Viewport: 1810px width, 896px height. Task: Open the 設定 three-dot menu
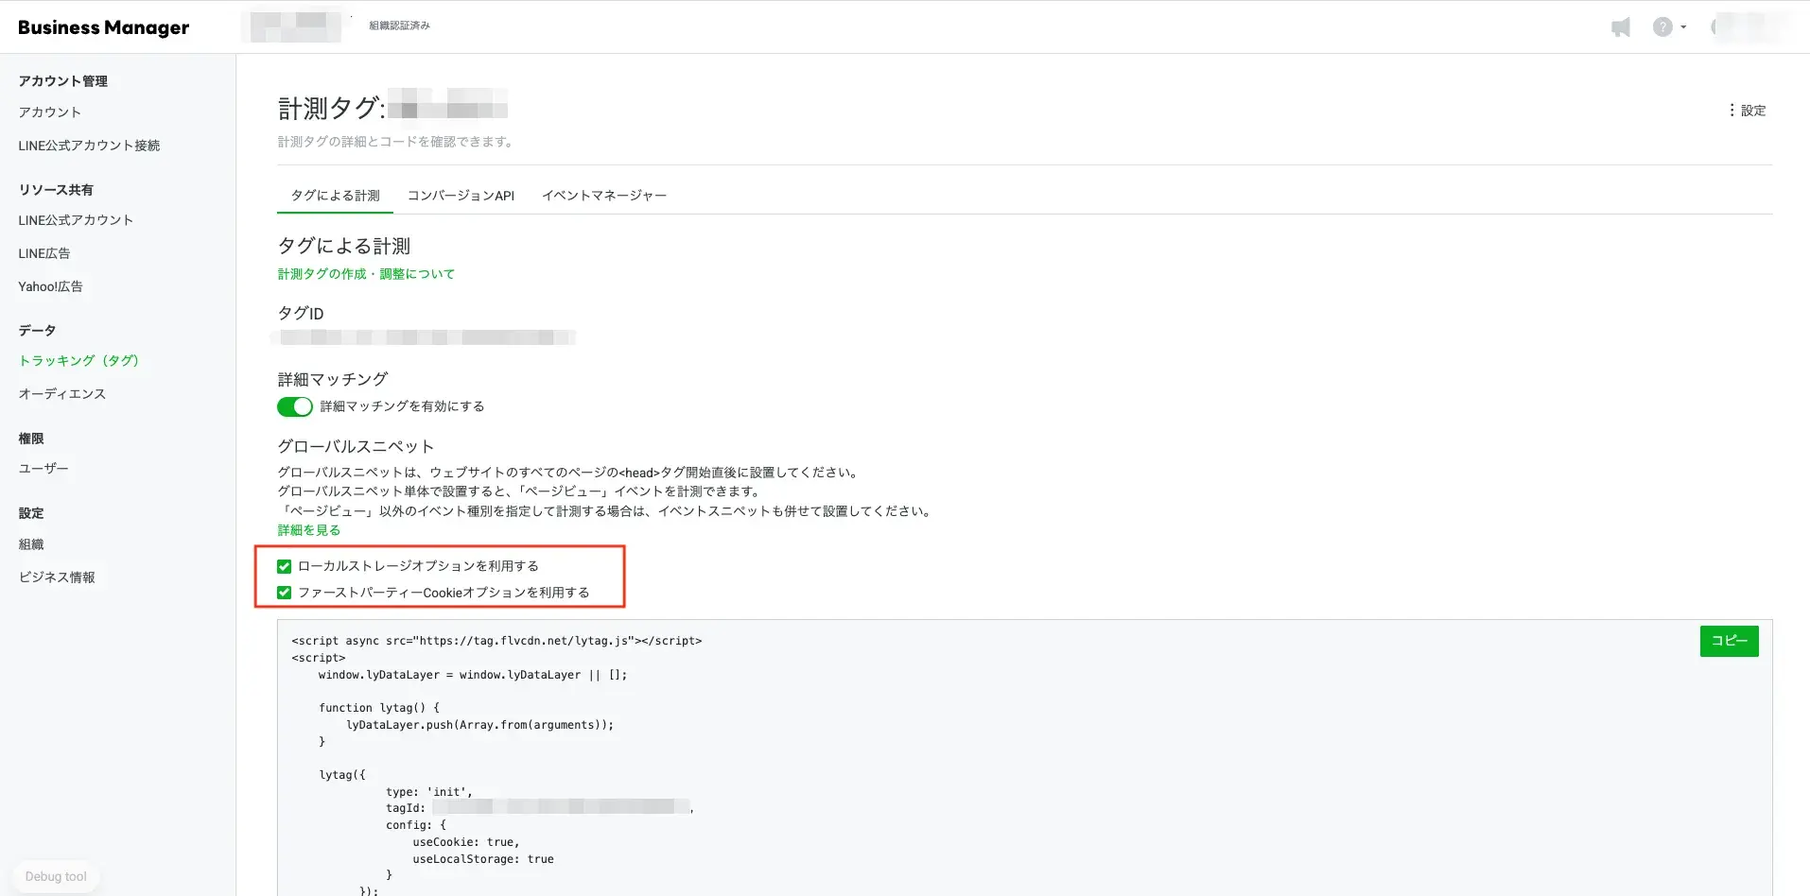tap(1747, 111)
